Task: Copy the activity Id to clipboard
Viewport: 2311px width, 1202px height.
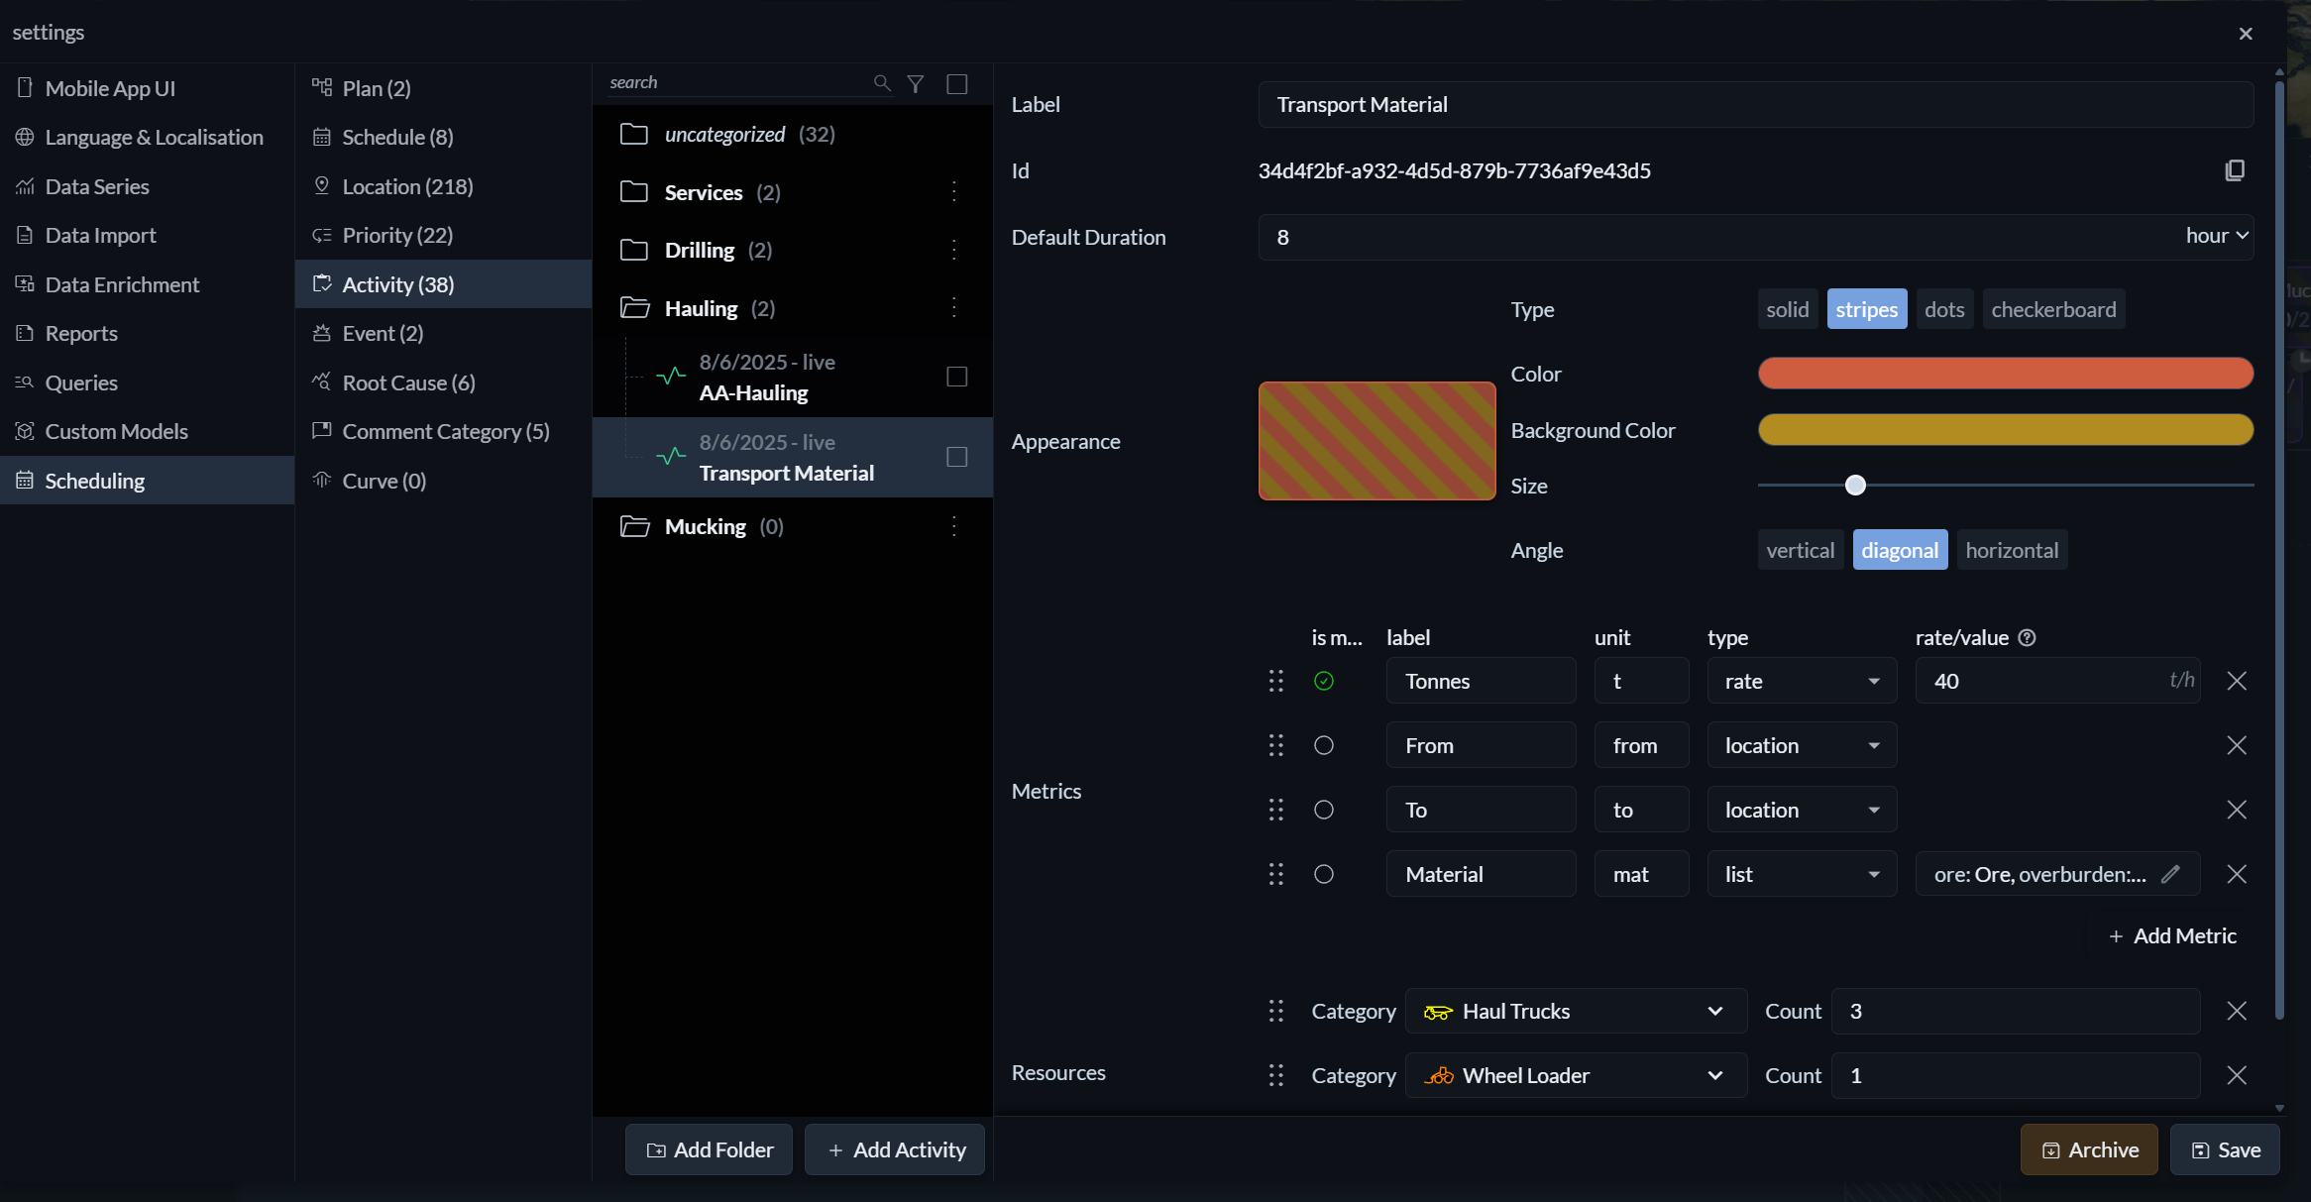Action: 2235,170
